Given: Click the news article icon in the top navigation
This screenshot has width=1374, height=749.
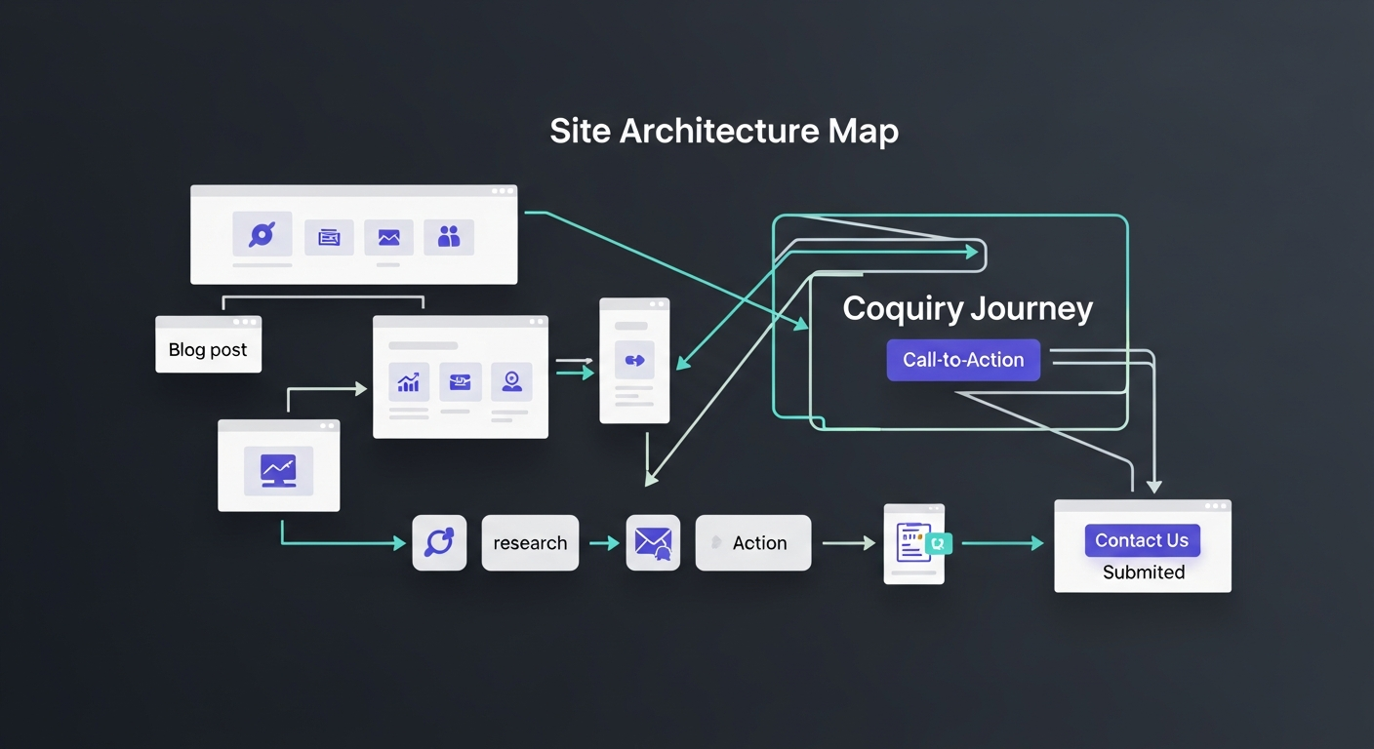Looking at the screenshot, I should [x=329, y=236].
